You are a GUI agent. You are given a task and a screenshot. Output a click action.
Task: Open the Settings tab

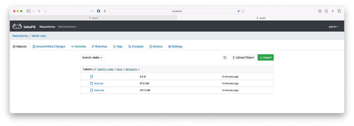(x=175, y=46)
